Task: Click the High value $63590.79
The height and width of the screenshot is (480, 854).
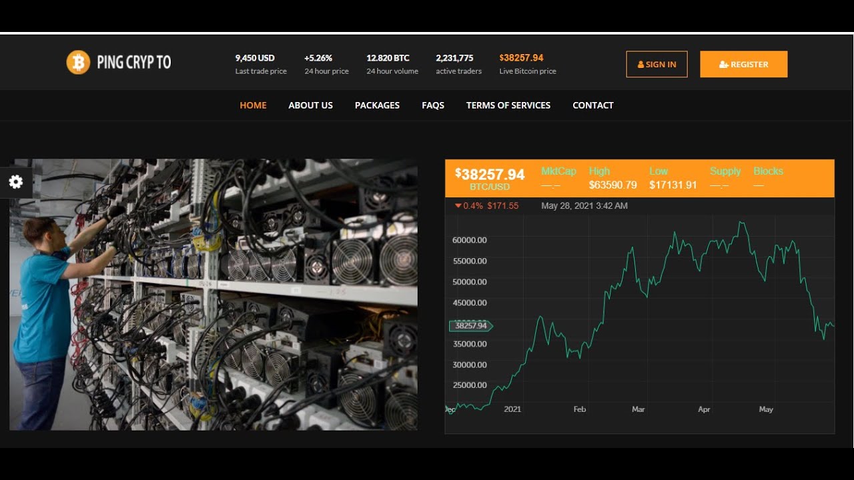Action: pyautogui.click(x=612, y=185)
